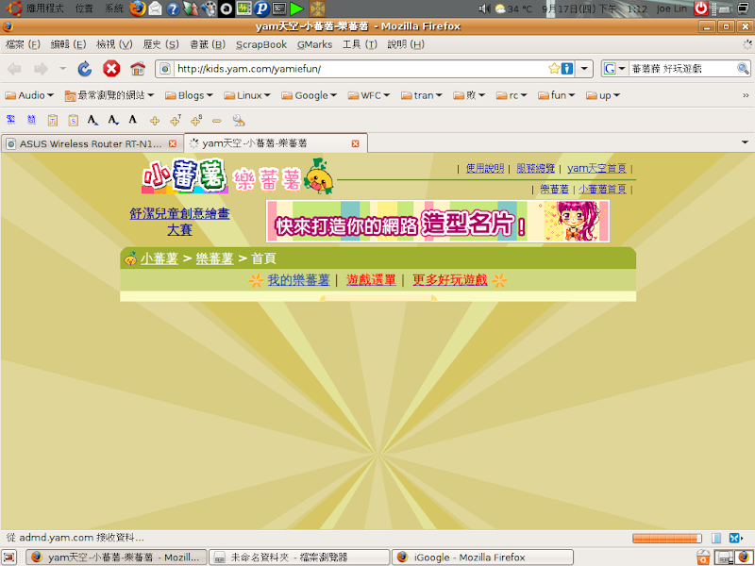
Task: Click the plain plus zoom-in icon
Action: (x=155, y=121)
